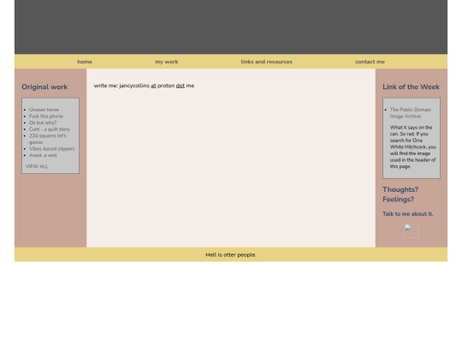Click the Link of the Week heading
This screenshot has width=462, height=347.
pos(411,87)
